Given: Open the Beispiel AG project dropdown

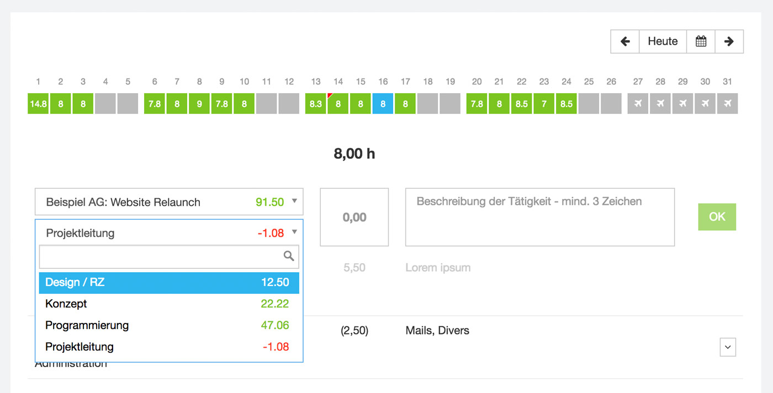Looking at the screenshot, I should coord(169,202).
